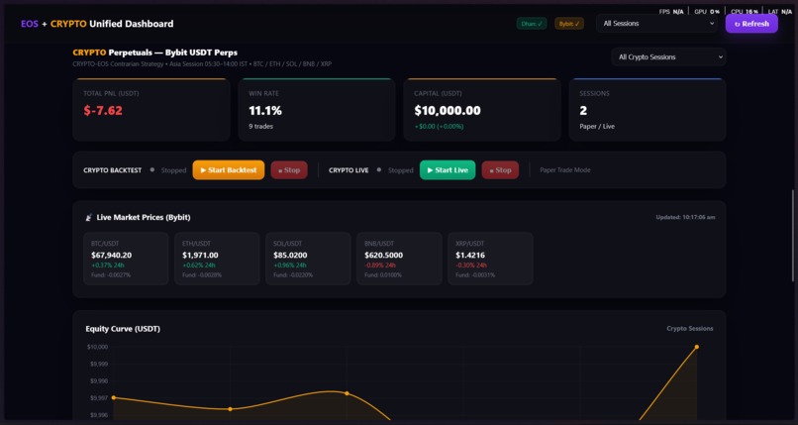
Task: Click the Paper Trade Mode label
Action: [x=565, y=170]
